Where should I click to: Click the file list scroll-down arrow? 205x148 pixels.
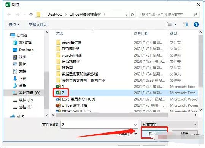201,110
